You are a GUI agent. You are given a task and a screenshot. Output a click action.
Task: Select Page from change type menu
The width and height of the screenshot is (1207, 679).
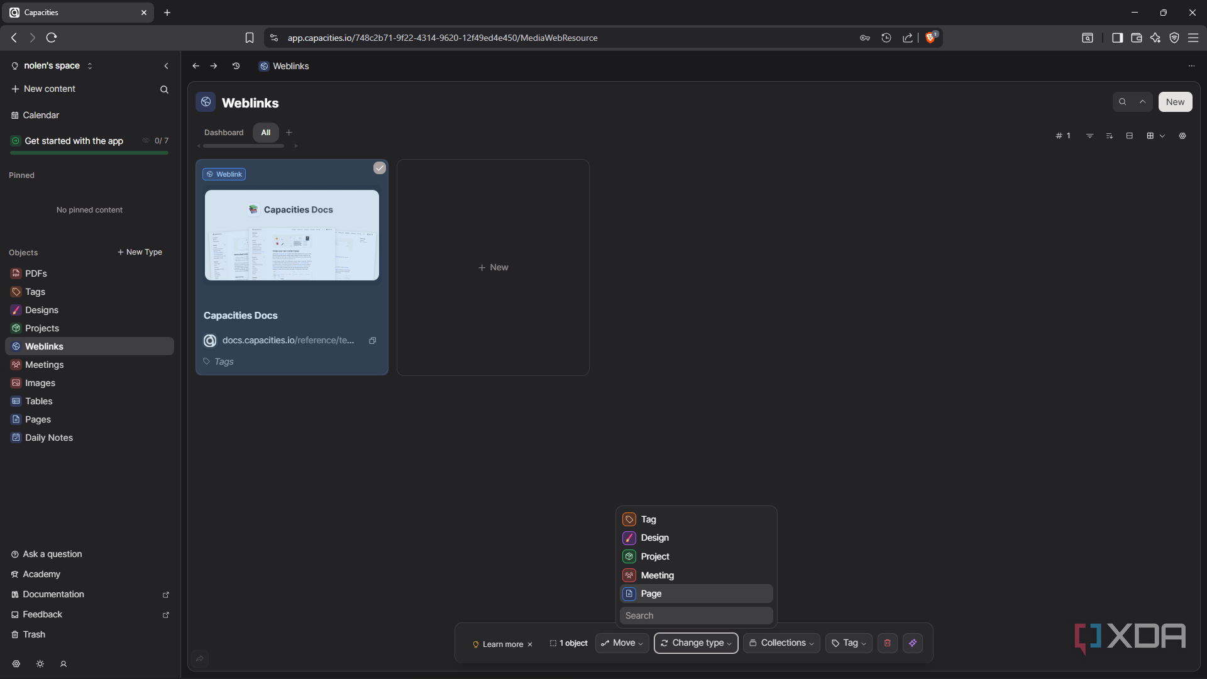pos(696,593)
